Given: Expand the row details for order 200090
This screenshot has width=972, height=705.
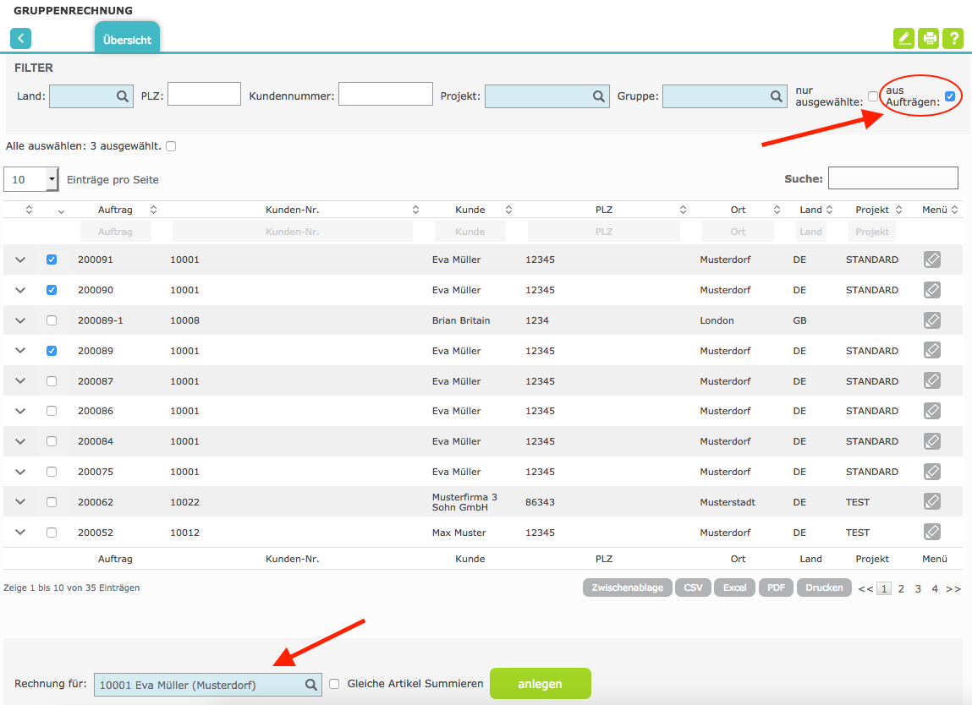Looking at the screenshot, I should click(x=21, y=290).
